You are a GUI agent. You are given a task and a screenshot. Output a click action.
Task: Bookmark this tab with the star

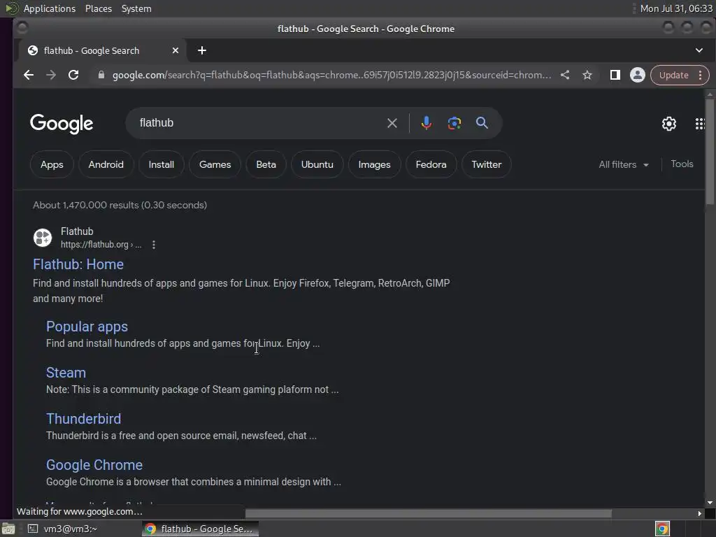tap(587, 75)
